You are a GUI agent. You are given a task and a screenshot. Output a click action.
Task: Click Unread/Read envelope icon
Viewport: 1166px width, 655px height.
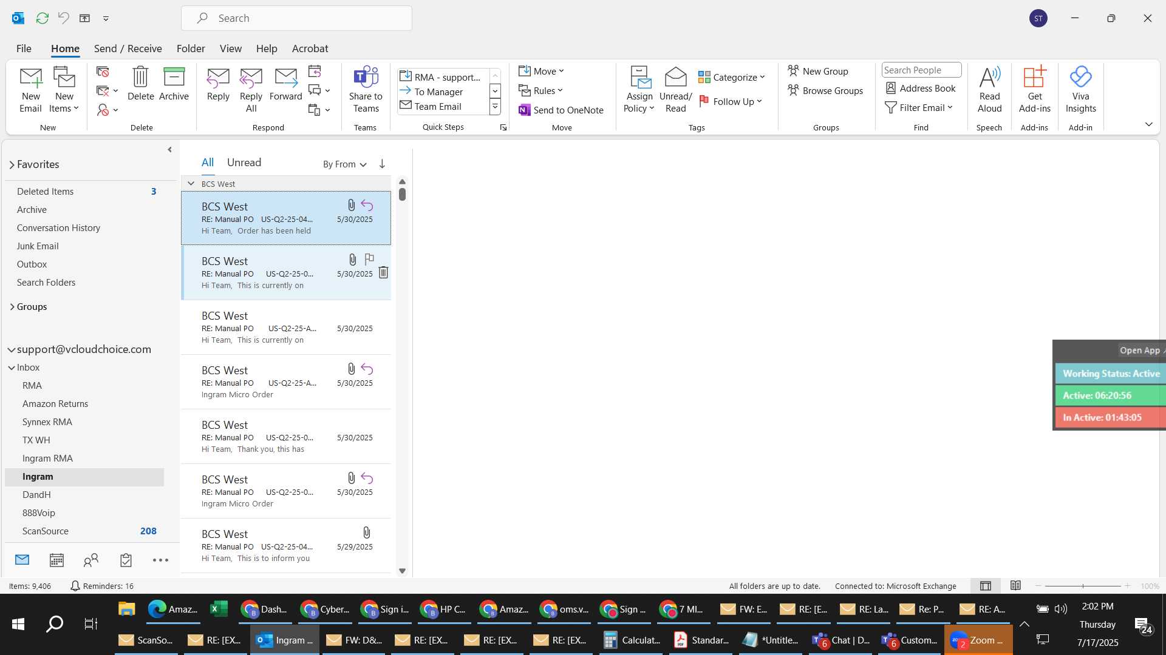click(x=675, y=90)
